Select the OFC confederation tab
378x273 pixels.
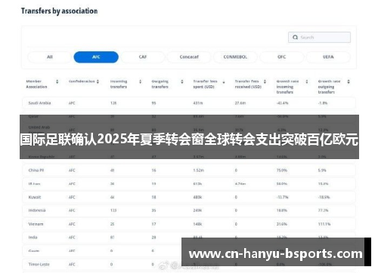pos(282,57)
